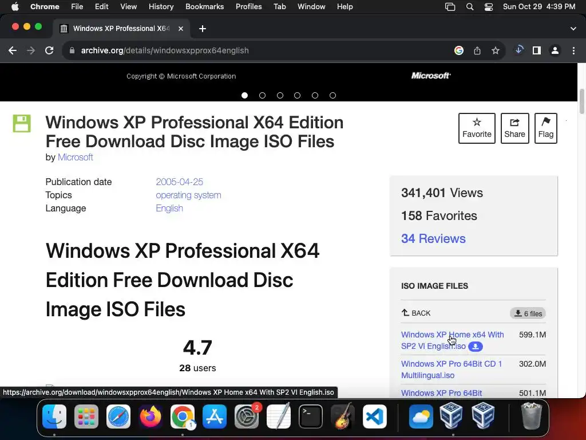Viewport: 586px width, 440px height.
Task: Open System Settings from the Dock
Action: (247, 417)
